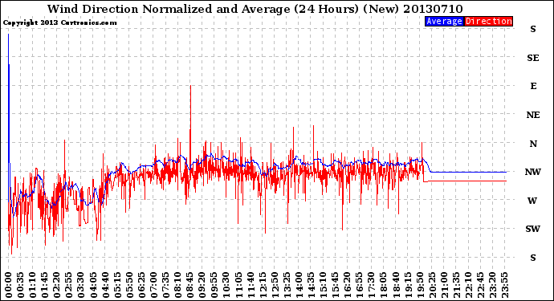Click the 18:05 time axis label
This screenshot has width=554, height=301.
coord(384,285)
